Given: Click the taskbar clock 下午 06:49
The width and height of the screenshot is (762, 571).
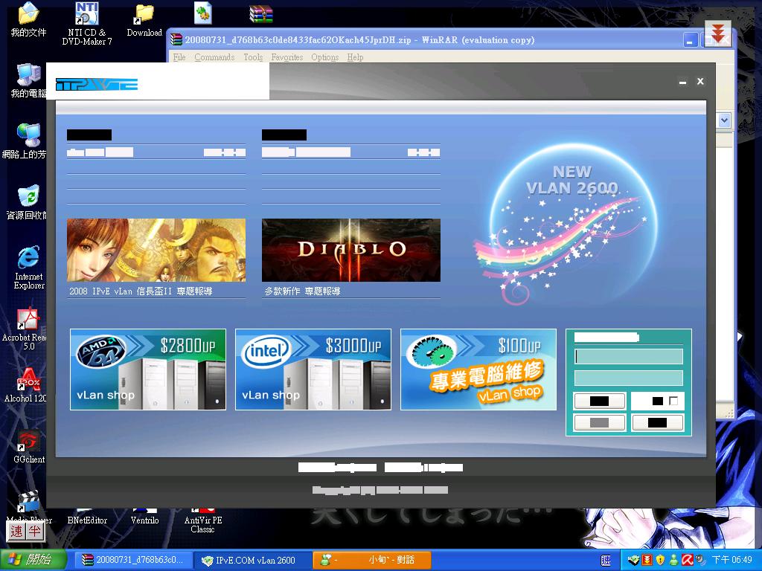Looking at the screenshot, I should 732,561.
